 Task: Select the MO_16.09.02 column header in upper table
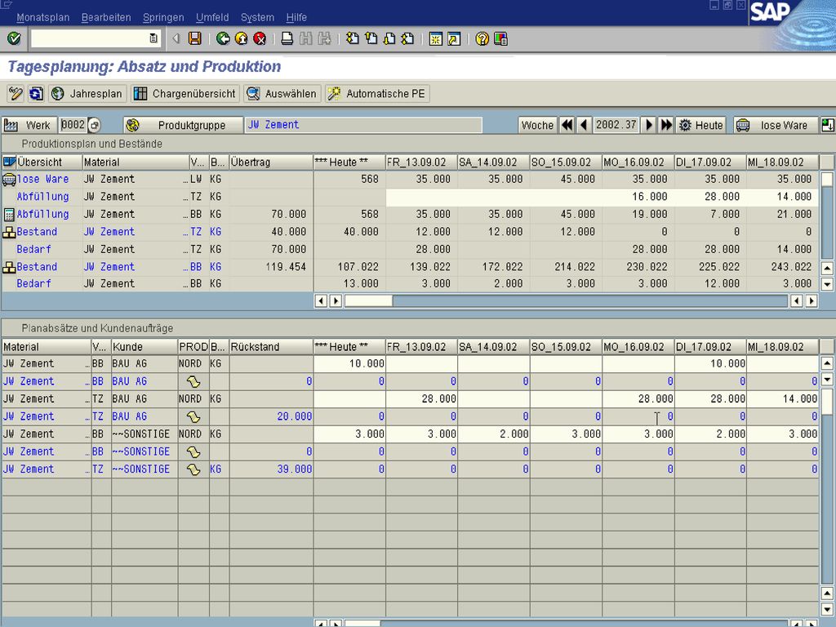point(638,162)
